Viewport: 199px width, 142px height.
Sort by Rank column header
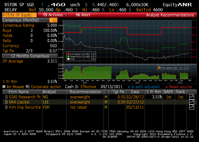181,92
